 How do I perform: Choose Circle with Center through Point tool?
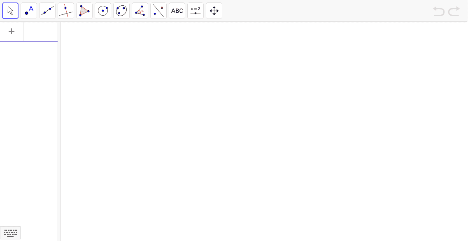click(x=103, y=11)
